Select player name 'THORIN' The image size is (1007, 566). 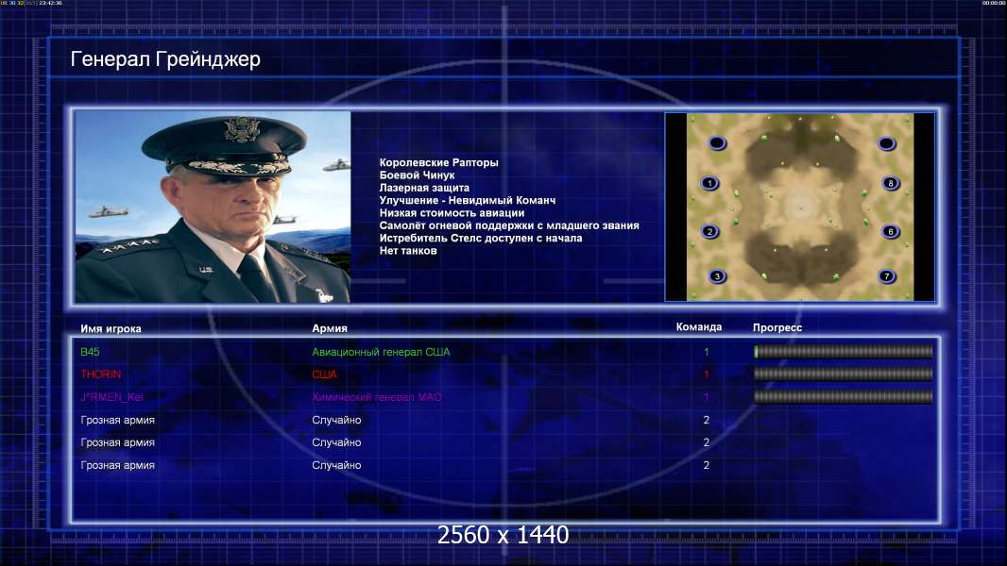[x=101, y=375]
